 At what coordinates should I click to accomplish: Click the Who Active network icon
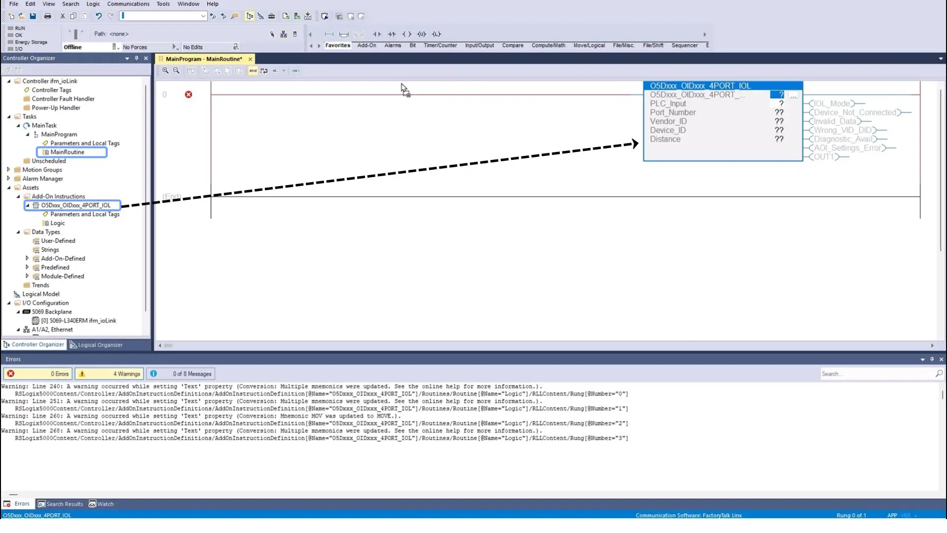(x=284, y=34)
